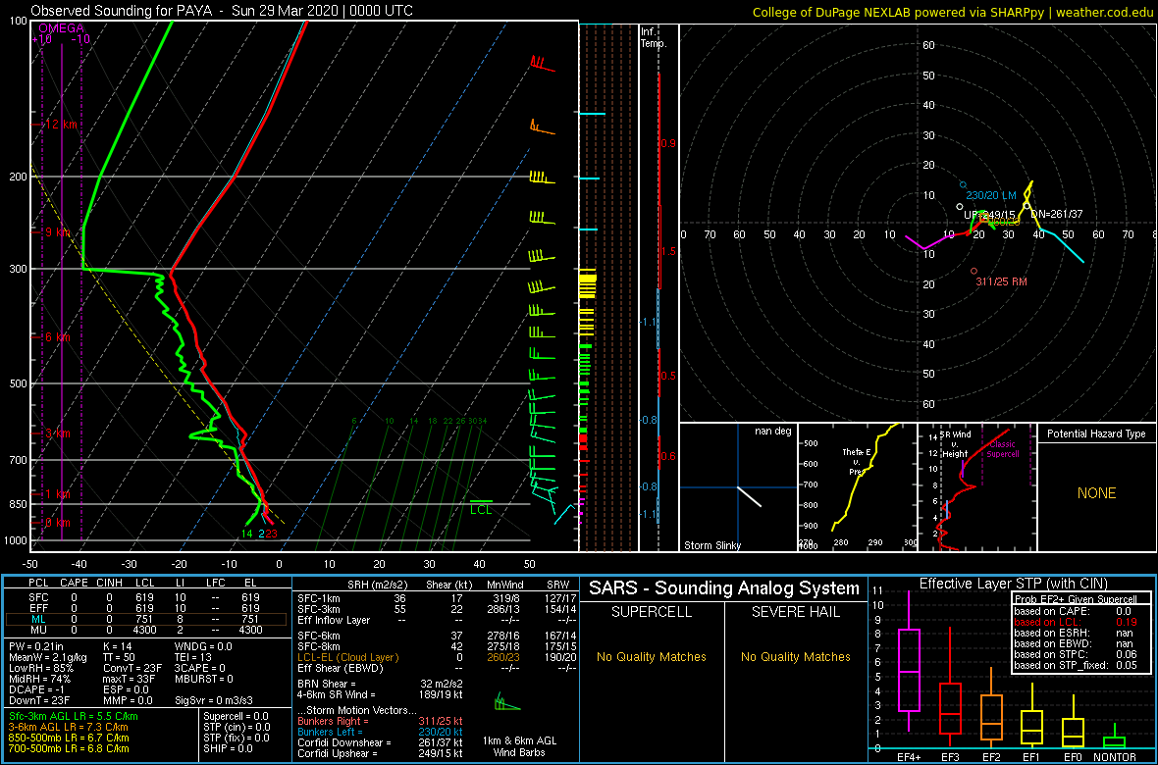
Task: Click the white Storm Slinky line marker
Action: [749, 496]
